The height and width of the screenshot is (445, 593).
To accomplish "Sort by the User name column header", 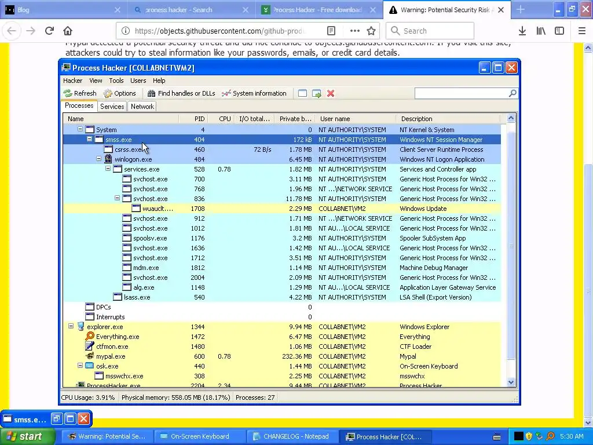I will coord(356,119).
